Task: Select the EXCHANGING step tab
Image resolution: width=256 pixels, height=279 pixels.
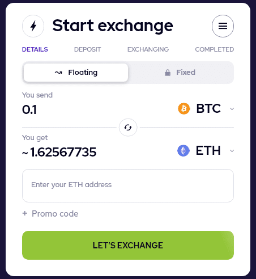Action: [148, 49]
